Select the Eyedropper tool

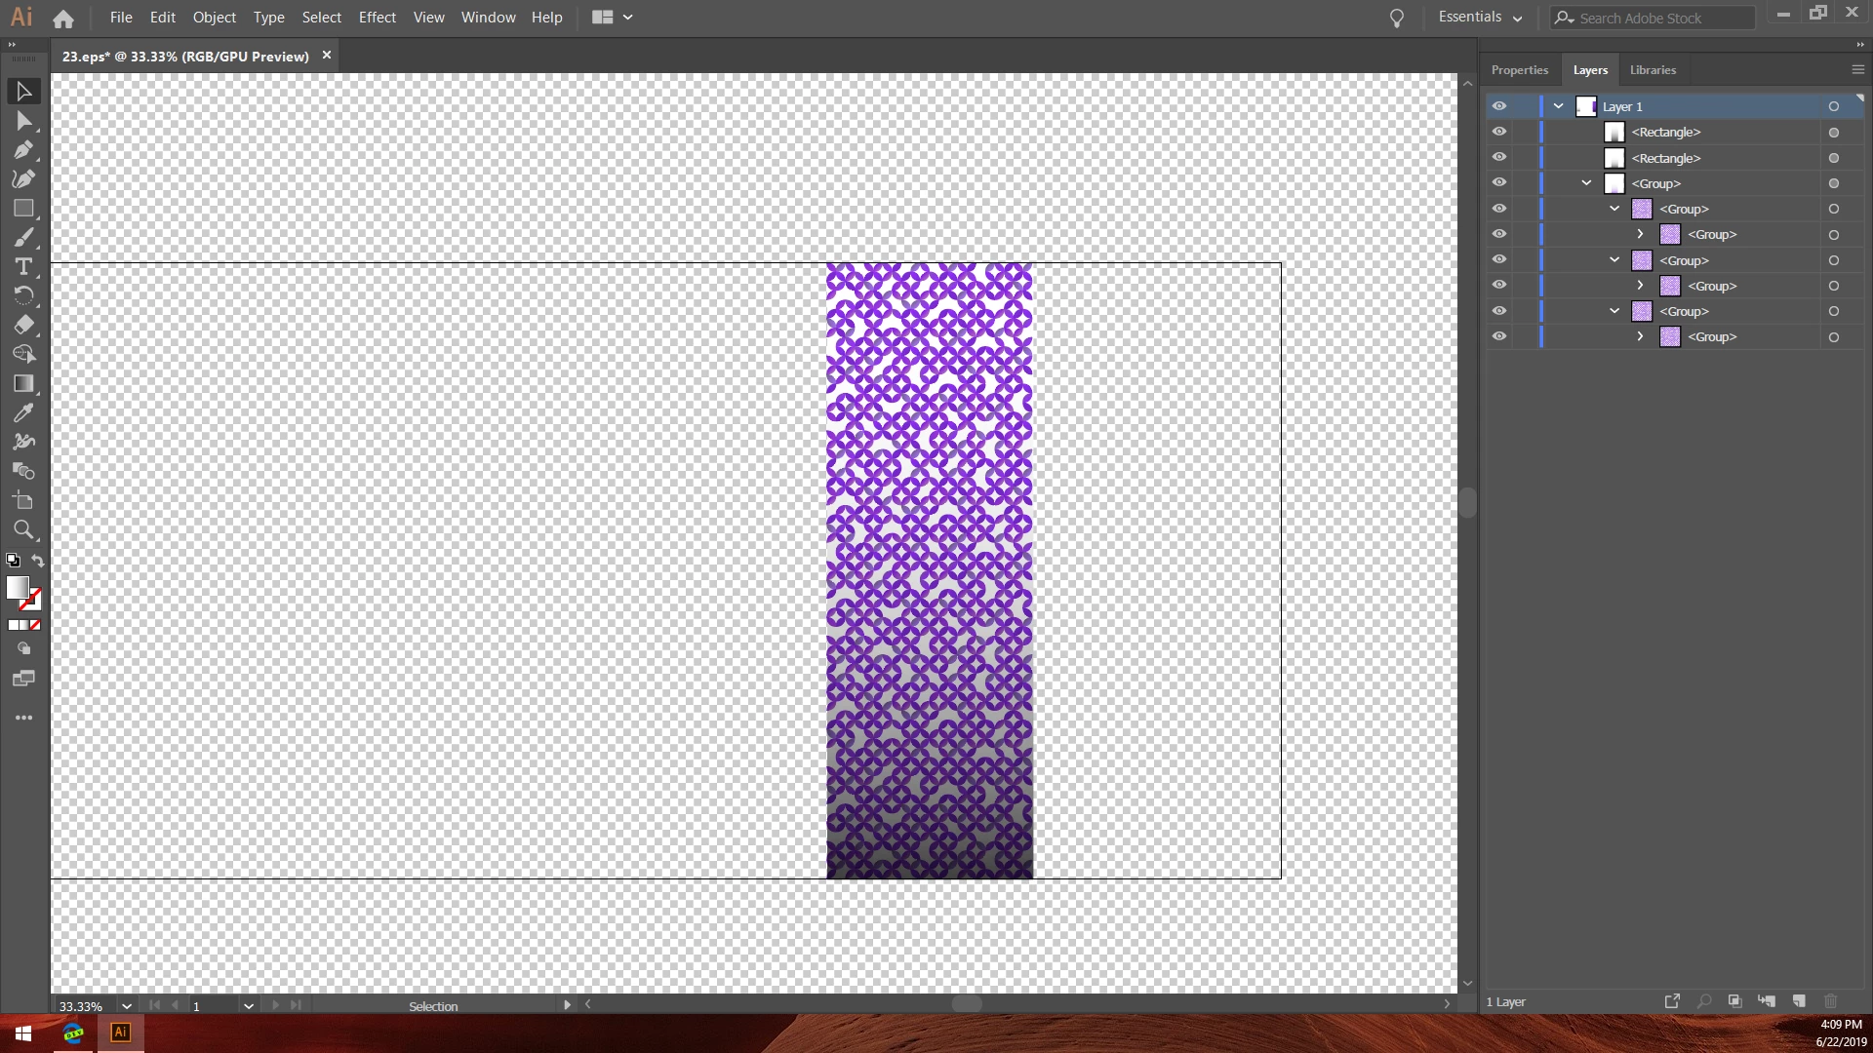(x=23, y=413)
